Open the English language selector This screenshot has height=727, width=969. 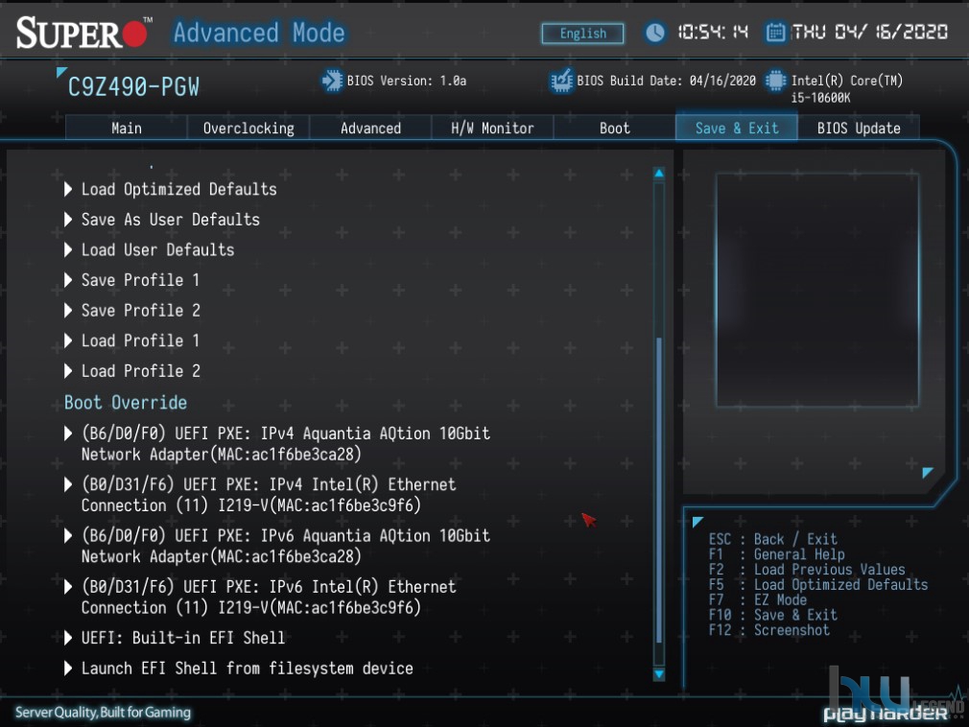click(582, 34)
